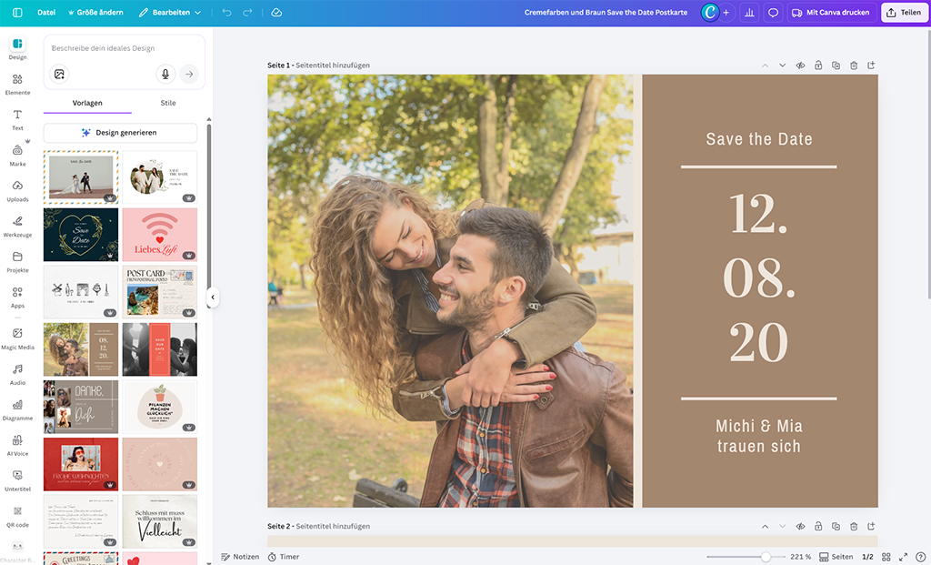Open the AI Voice app
The height and width of the screenshot is (565, 931).
[x=17, y=446]
